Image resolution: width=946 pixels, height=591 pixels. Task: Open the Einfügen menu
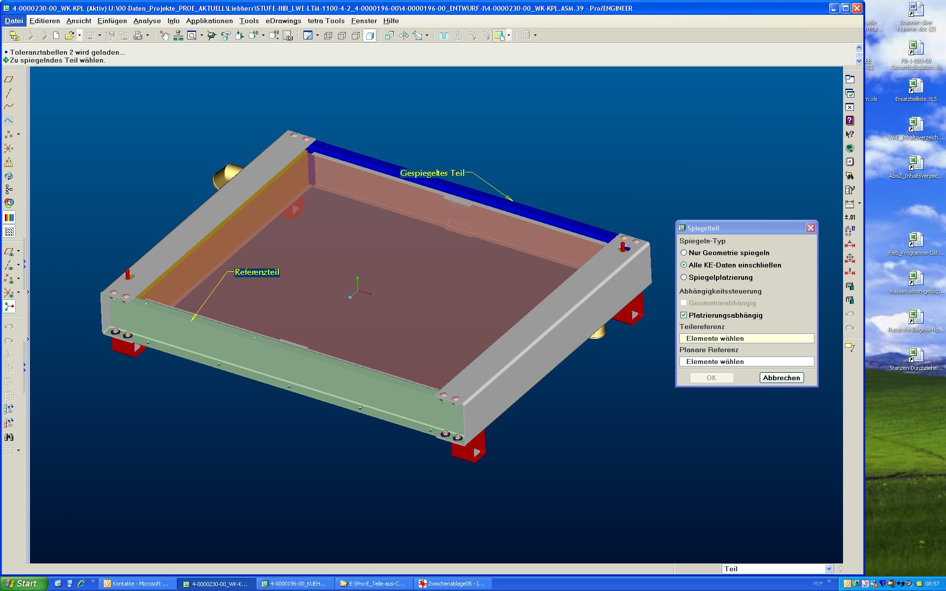112,21
